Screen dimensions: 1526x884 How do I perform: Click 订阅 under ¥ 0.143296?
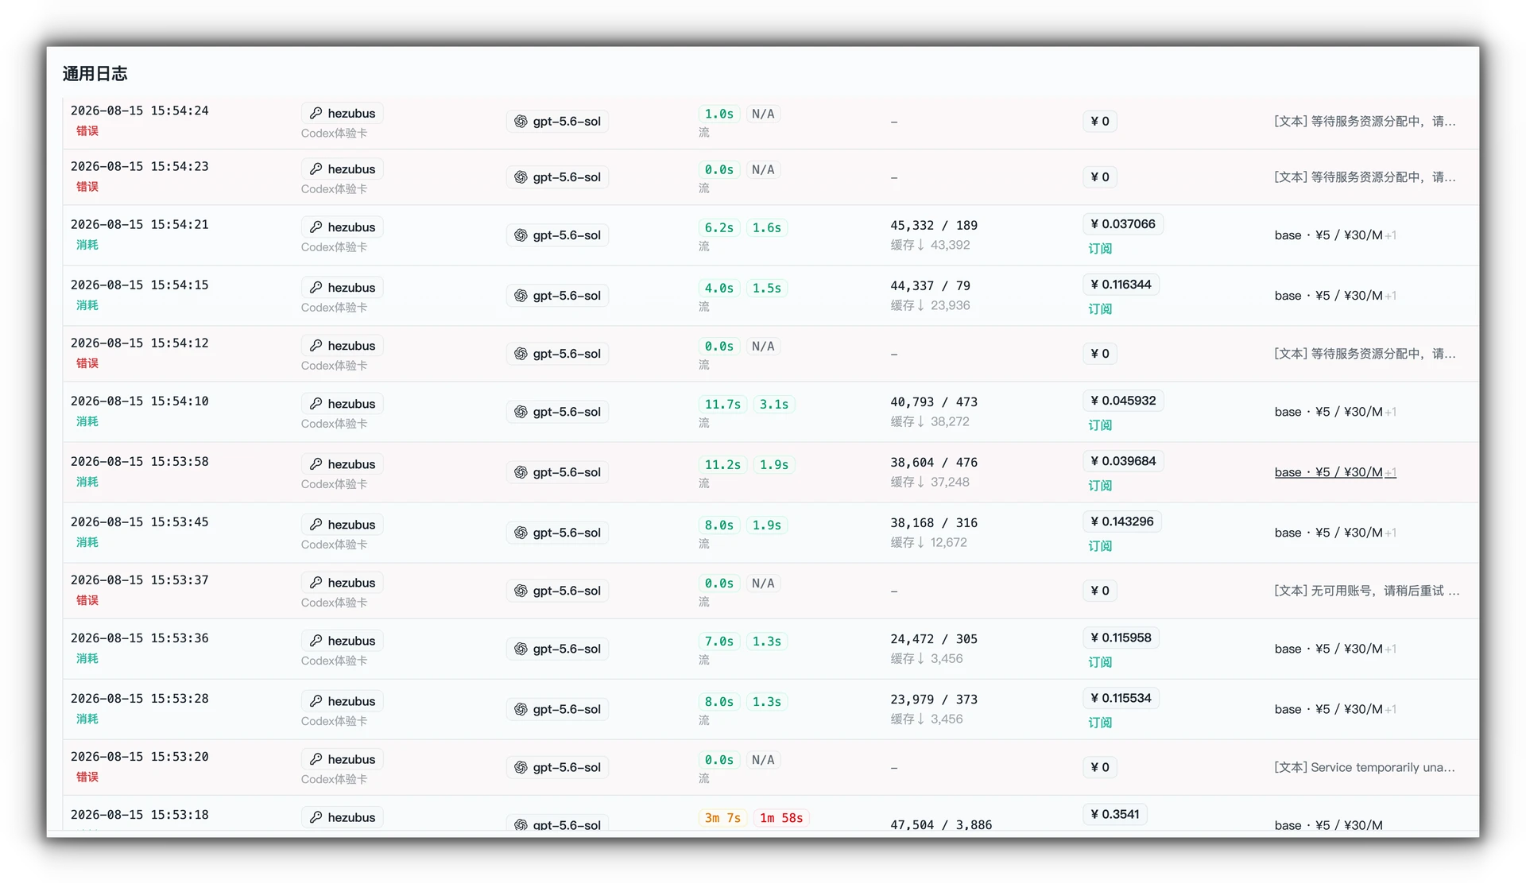pos(1100,545)
